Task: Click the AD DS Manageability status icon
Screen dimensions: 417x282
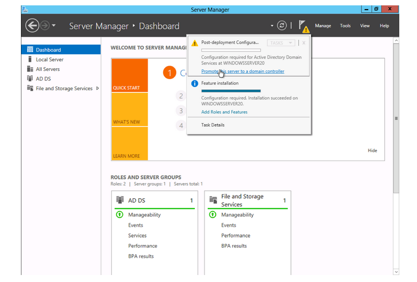Action: tap(120, 215)
